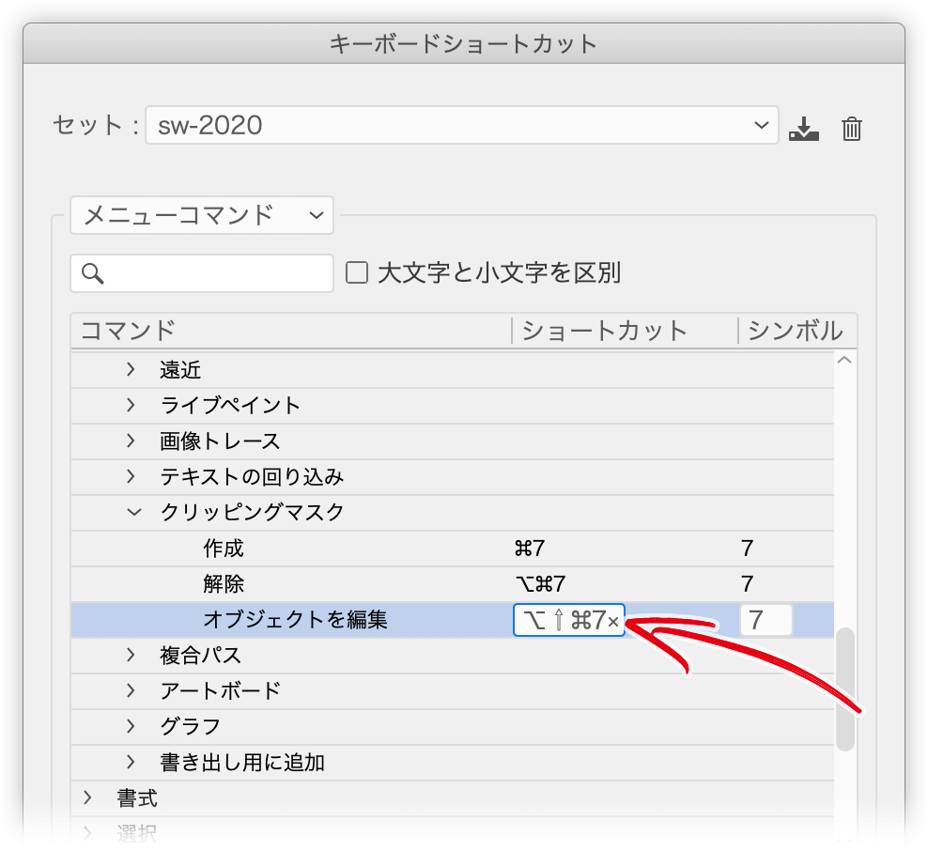Click the シンボル column header

pyautogui.click(x=796, y=331)
